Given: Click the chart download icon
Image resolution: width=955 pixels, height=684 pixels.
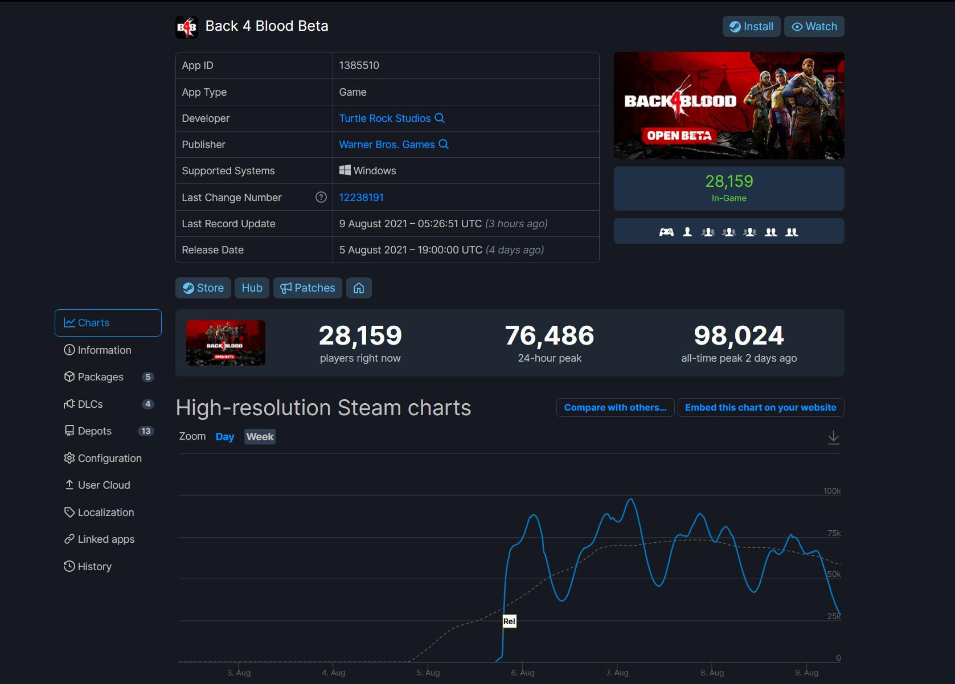Looking at the screenshot, I should coord(834,437).
